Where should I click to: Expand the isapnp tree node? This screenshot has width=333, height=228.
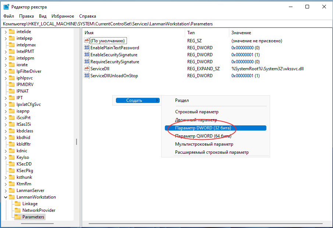point(6,111)
